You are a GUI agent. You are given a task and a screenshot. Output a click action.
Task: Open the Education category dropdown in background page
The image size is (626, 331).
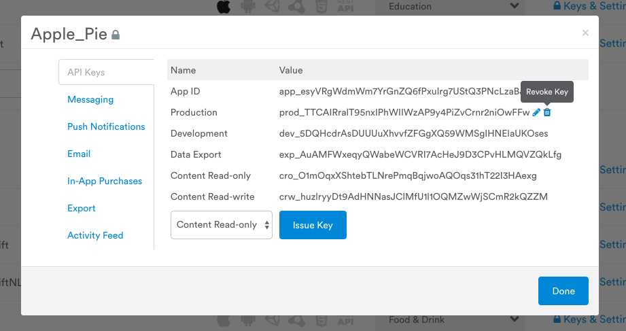[449, 6]
